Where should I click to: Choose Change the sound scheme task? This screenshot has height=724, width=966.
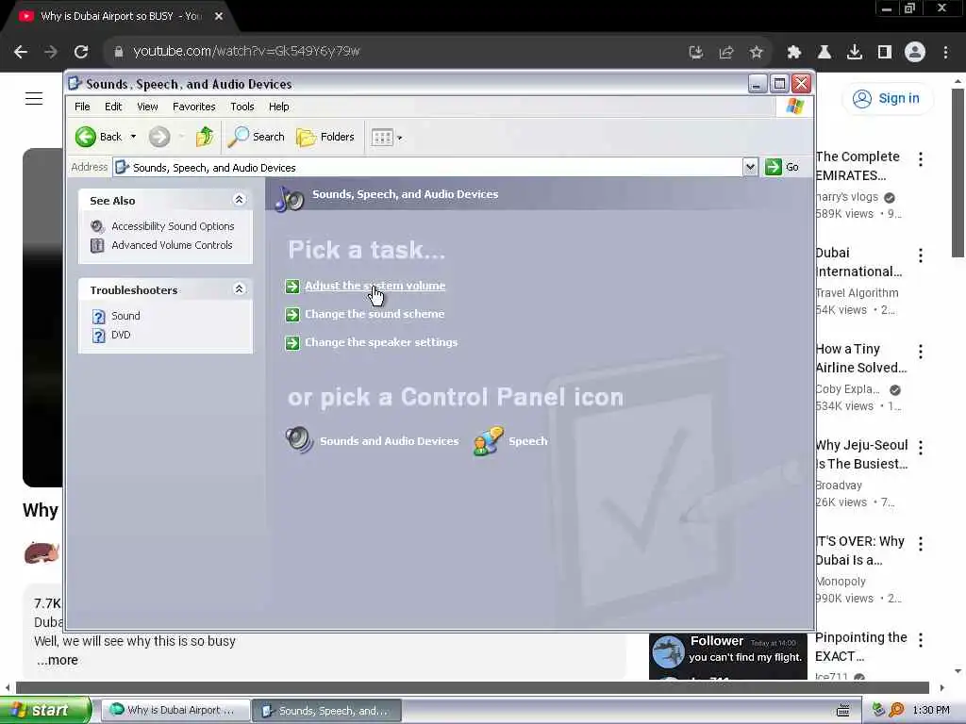tap(375, 314)
